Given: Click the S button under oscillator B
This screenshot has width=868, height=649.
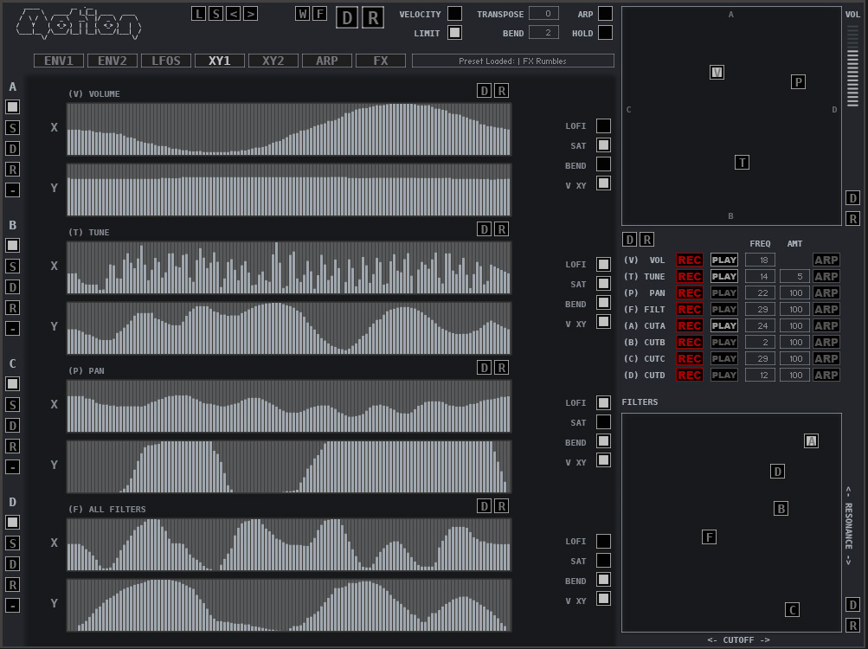Looking at the screenshot, I should click(13, 267).
